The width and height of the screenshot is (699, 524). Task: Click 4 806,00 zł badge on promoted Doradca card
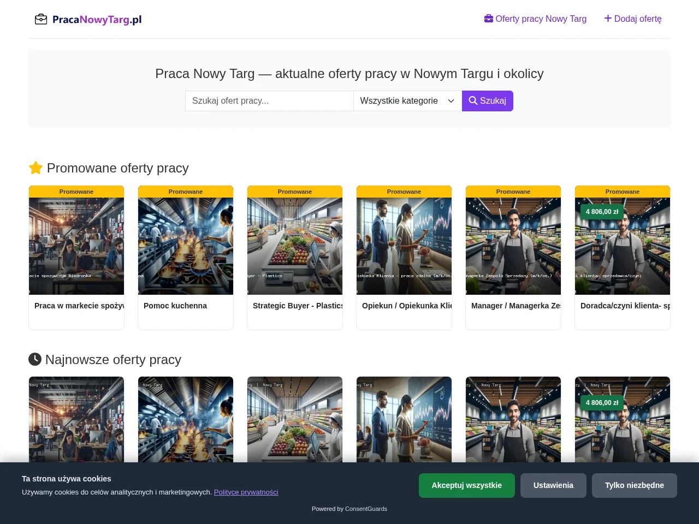click(x=602, y=212)
